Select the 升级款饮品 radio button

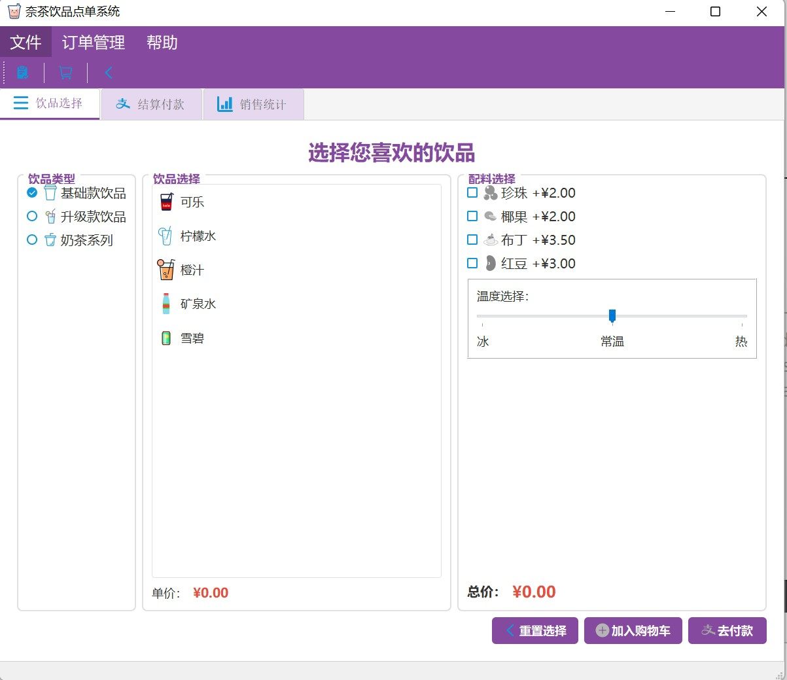point(32,217)
